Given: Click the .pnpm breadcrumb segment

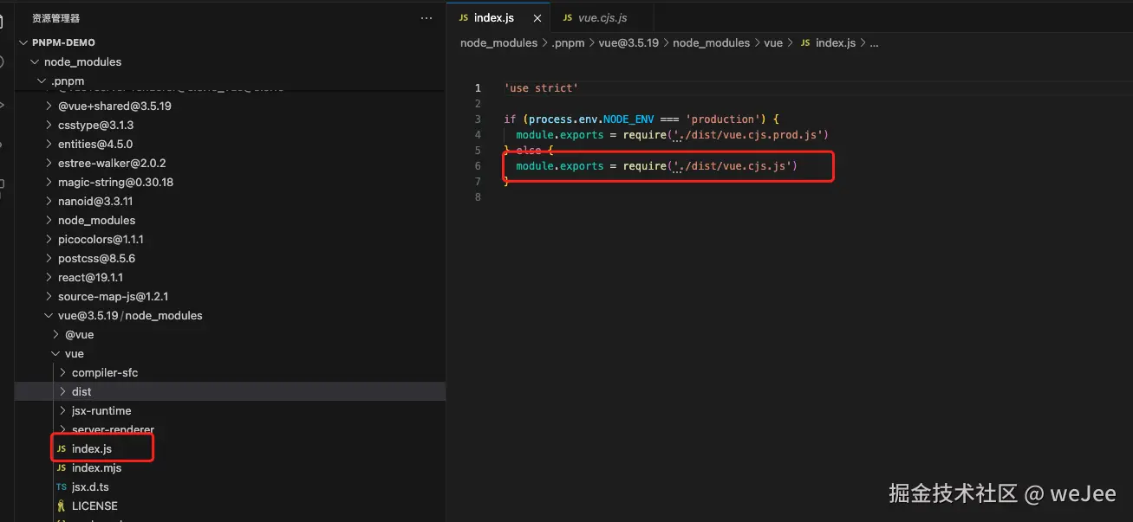Looking at the screenshot, I should tap(570, 42).
